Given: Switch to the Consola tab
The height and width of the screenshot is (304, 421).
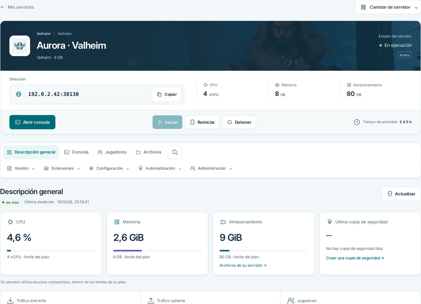Looking at the screenshot, I should click(x=76, y=152).
